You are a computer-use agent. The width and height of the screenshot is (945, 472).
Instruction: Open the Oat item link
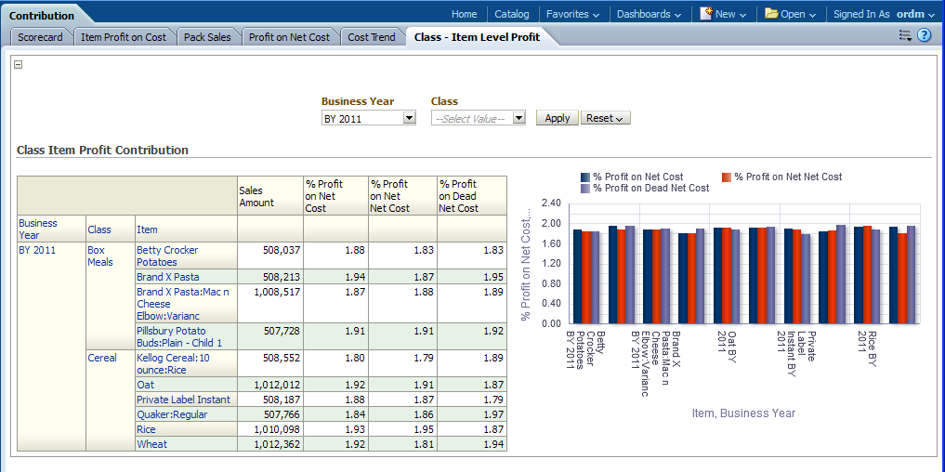[145, 384]
